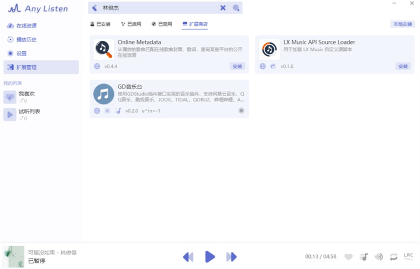Screen dimensions: 420x269
Task: Toggle LRC desktop lyrics
Action: coord(408,256)
